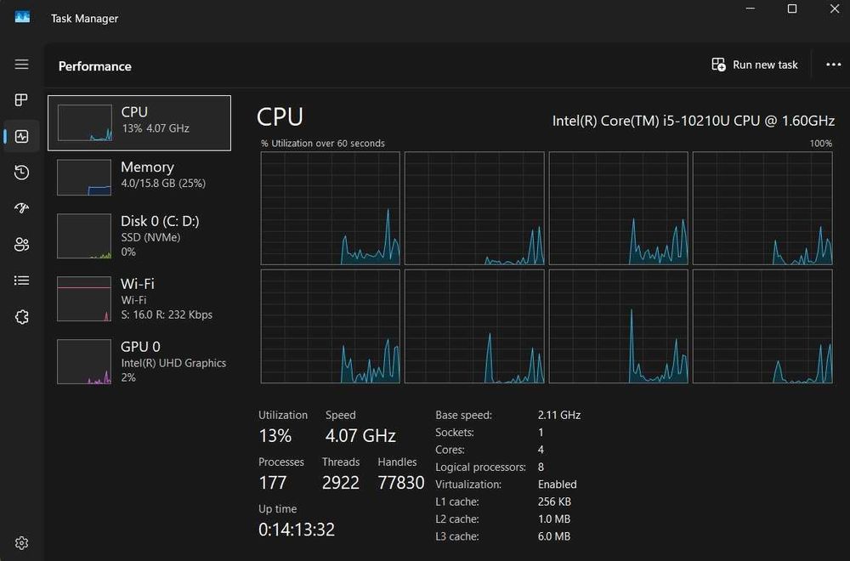Click the 100% graph scale label
The width and height of the screenshot is (850, 561).
click(x=821, y=143)
